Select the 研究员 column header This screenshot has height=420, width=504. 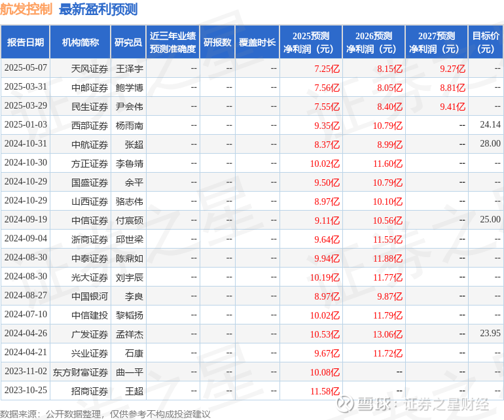pyautogui.click(x=128, y=42)
